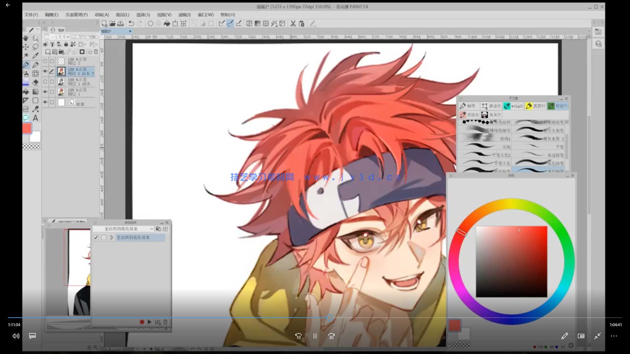The image size is (630, 354).
Task: Toggle the checked checkbox beside 更自然的锐化效果 action
Action: click(x=96, y=237)
